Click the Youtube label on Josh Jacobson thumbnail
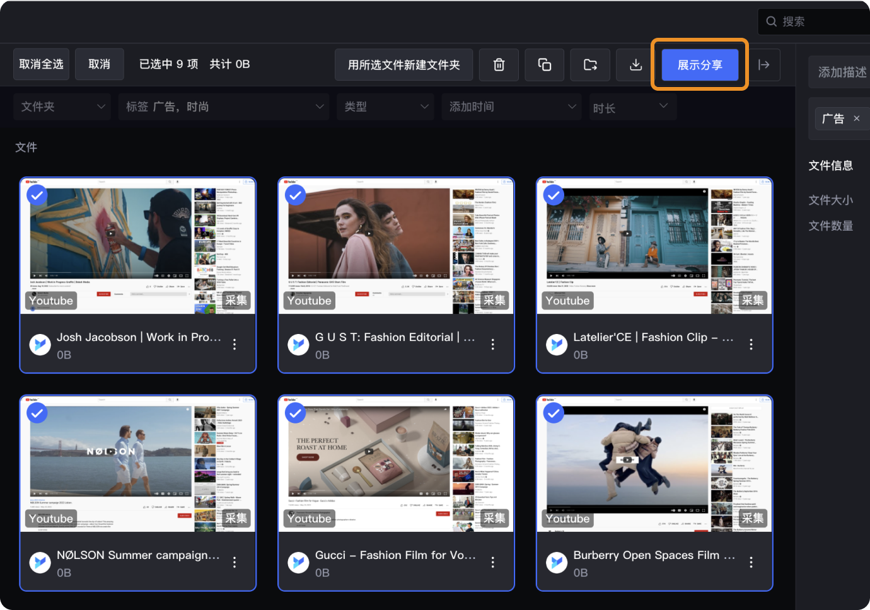This screenshot has height=610, width=870. 51,301
